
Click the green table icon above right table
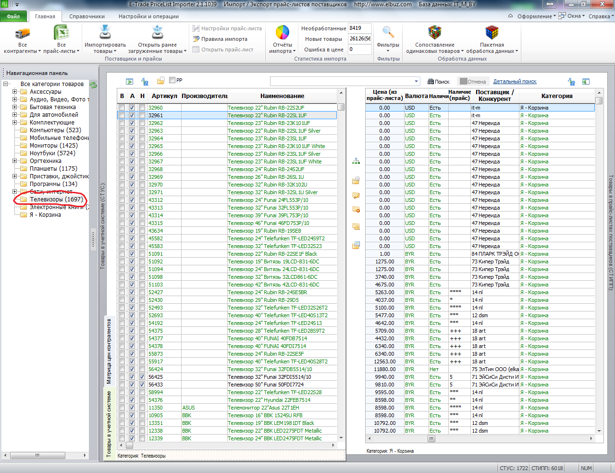[x=586, y=82]
